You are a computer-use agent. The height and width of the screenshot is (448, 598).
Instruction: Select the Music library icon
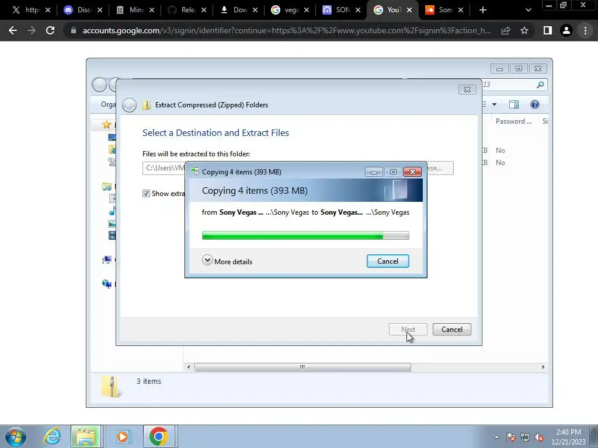[112, 211]
